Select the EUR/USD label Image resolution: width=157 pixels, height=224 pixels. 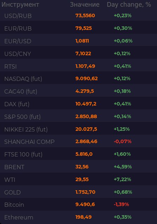tap(18, 41)
